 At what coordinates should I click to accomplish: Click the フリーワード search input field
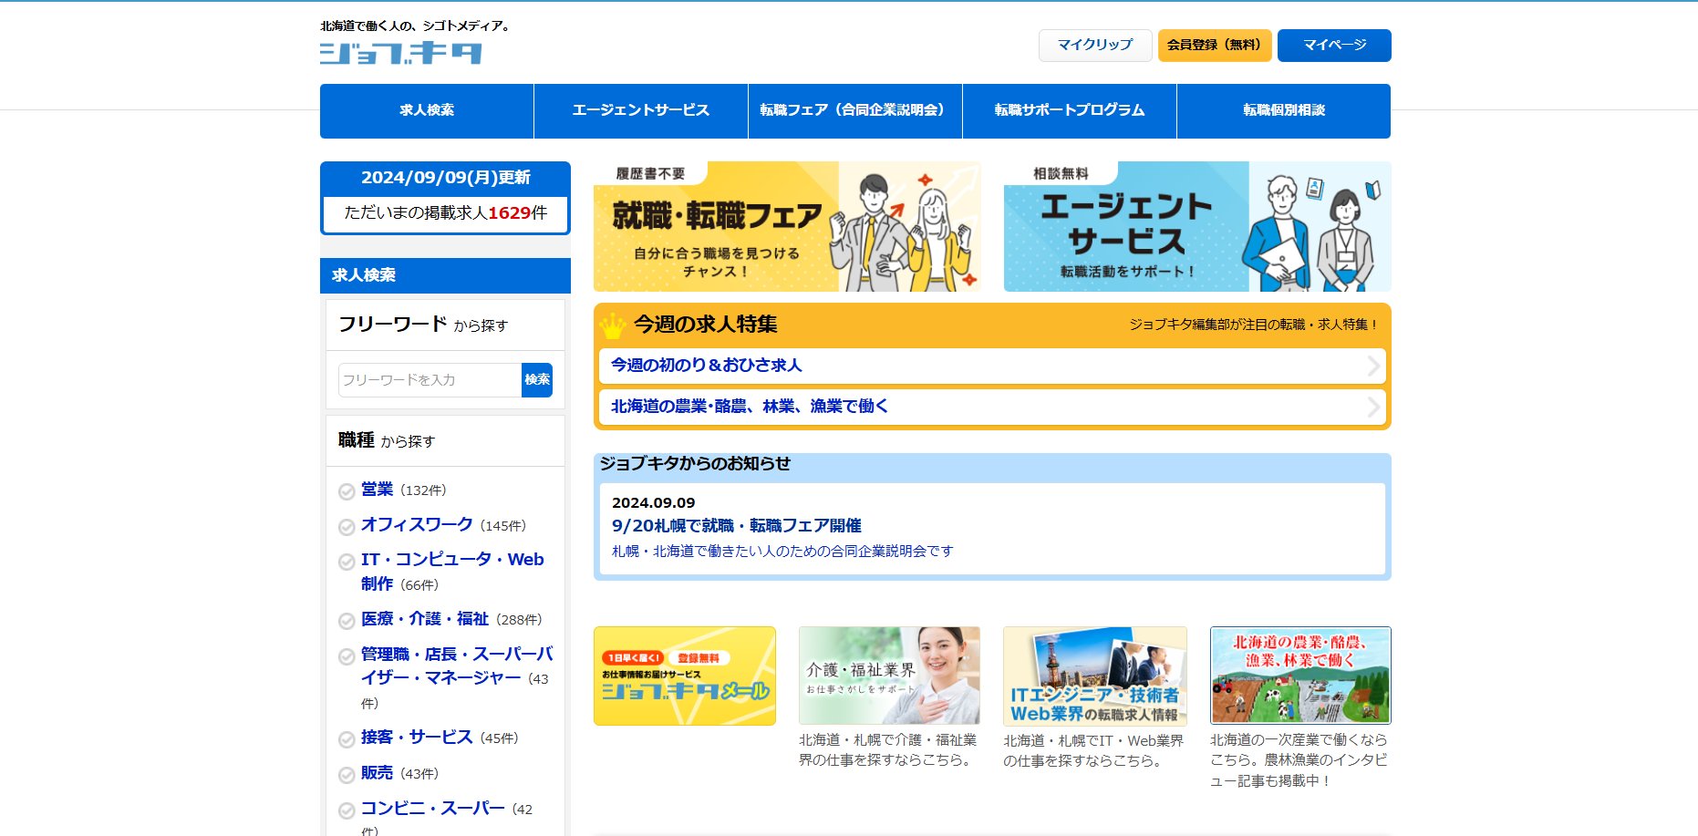coord(430,380)
